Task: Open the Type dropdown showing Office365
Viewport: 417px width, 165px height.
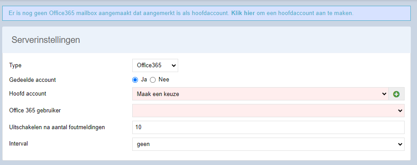Action: pyautogui.click(x=155, y=65)
